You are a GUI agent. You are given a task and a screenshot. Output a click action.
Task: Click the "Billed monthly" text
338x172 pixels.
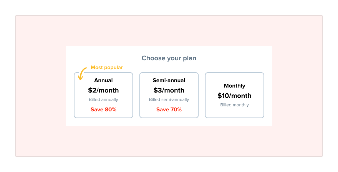click(234, 105)
